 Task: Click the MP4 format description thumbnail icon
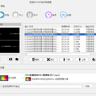point(28,79)
